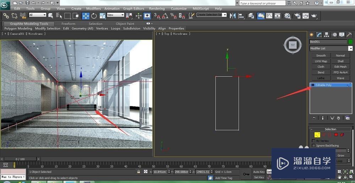Click the time slider 0 / 100
Image resolution: width=355 pixels, height=183 pixels.
[x=20, y=159]
